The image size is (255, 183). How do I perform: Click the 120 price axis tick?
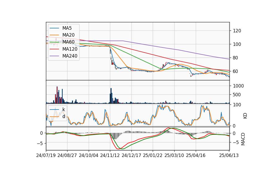[237, 31]
